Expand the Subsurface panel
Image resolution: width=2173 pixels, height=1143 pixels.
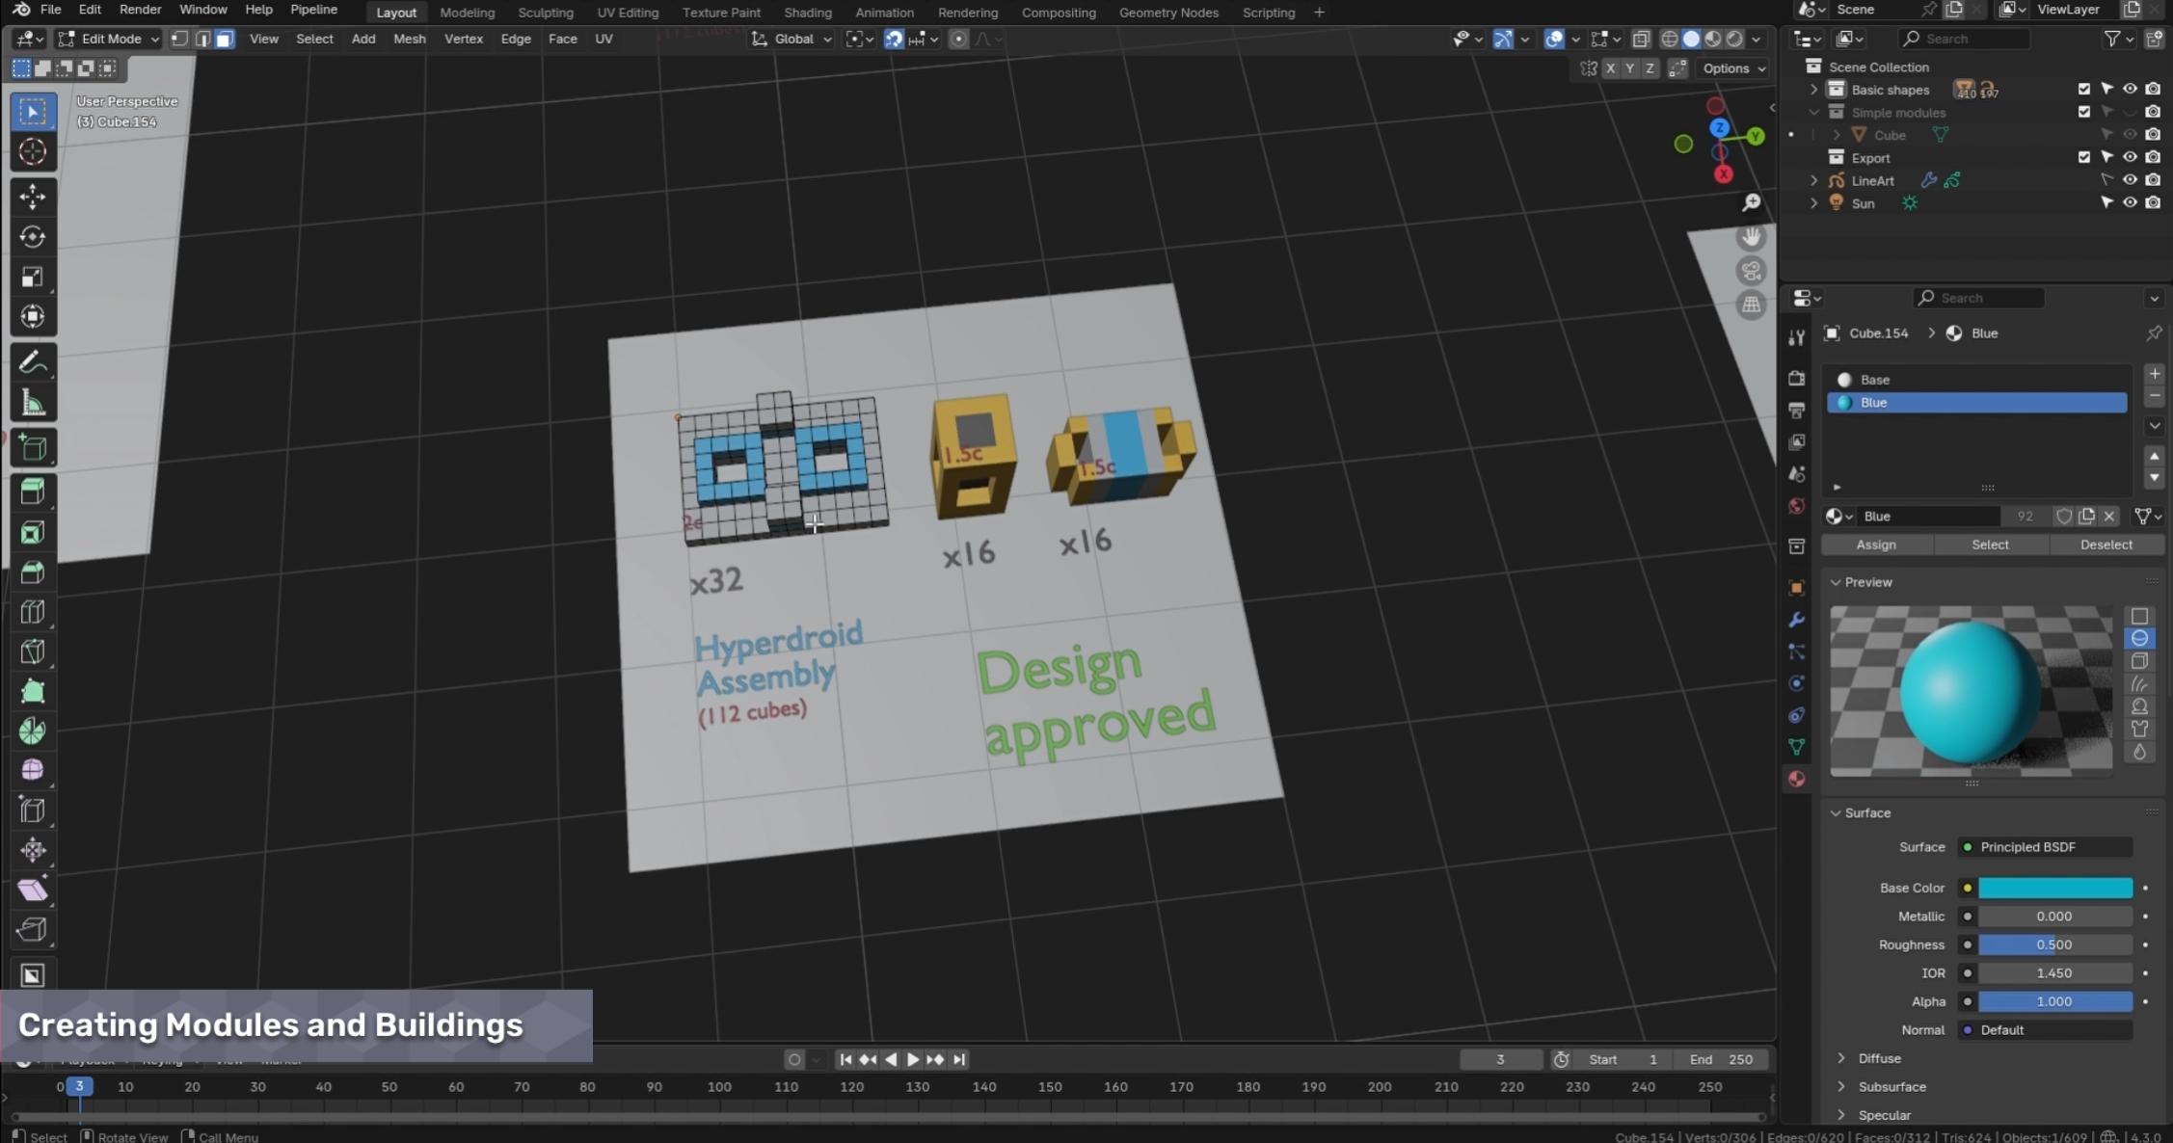tap(1891, 1086)
